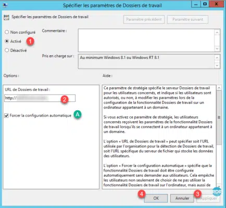The width and height of the screenshot is (226, 208).
Task: Go to Paramètre suivant
Action: [x=187, y=19]
